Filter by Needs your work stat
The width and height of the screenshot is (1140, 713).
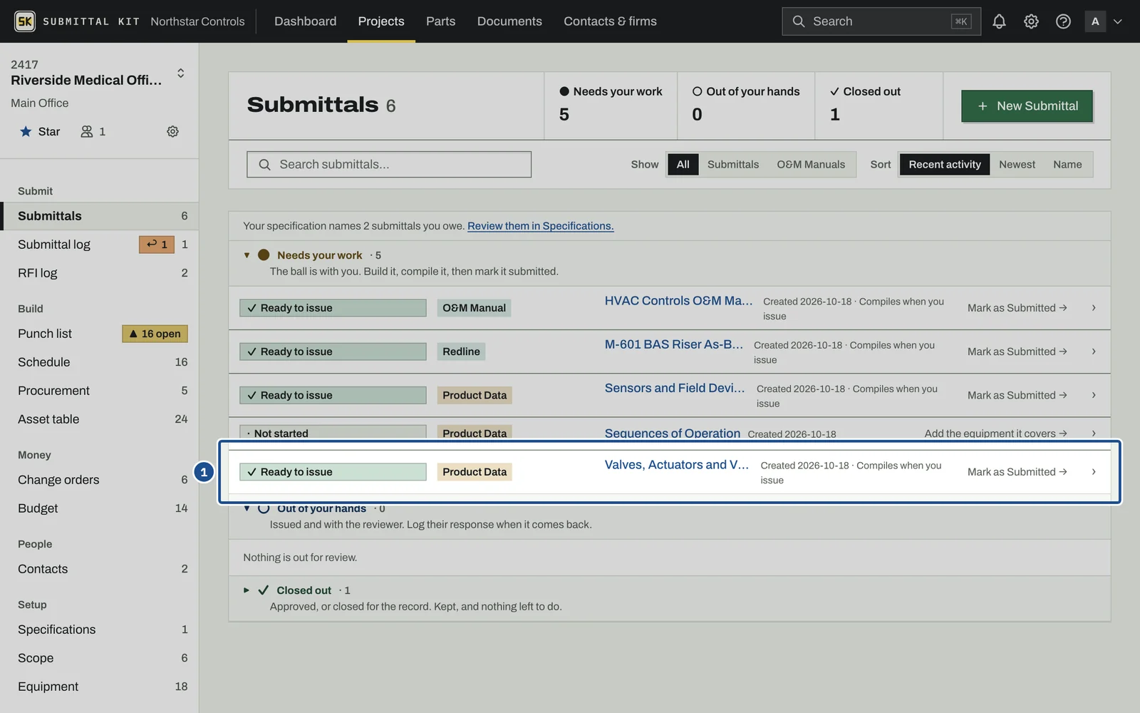(x=611, y=105)
